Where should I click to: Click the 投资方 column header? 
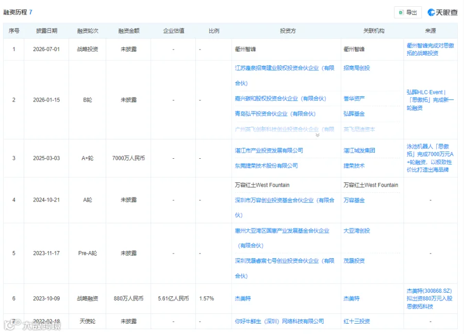[x=288, y=31]
